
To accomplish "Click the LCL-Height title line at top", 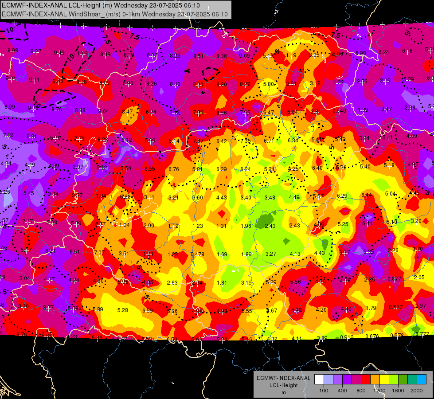I will click(x=101, y=5).
